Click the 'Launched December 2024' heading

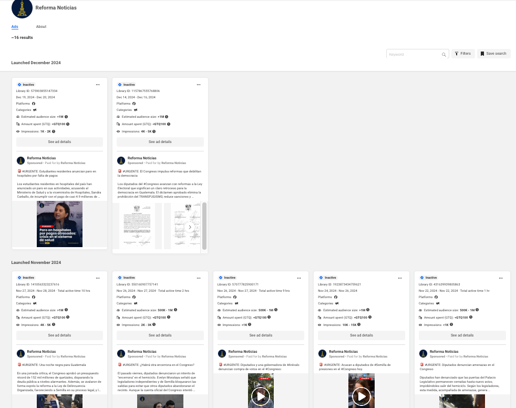point(36,63)
